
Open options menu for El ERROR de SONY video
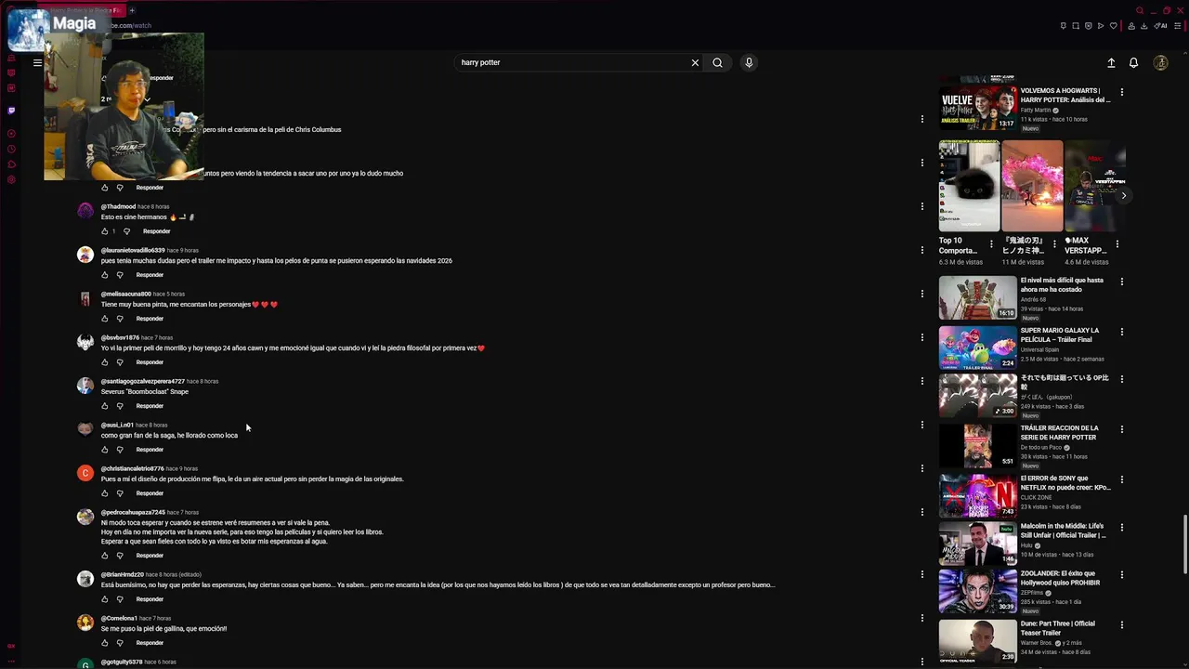tap(1121, 480)
